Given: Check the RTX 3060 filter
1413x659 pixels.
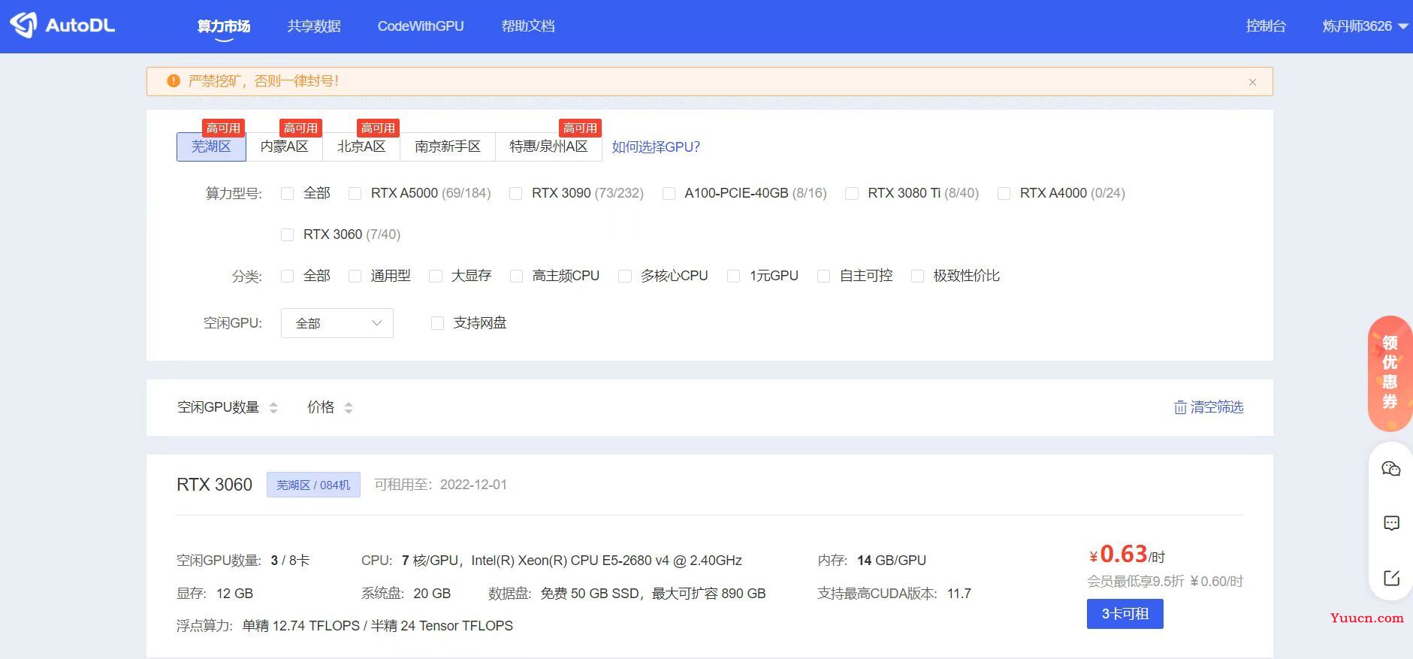Looking at the screenshot, I should click(x=287, y=234).
